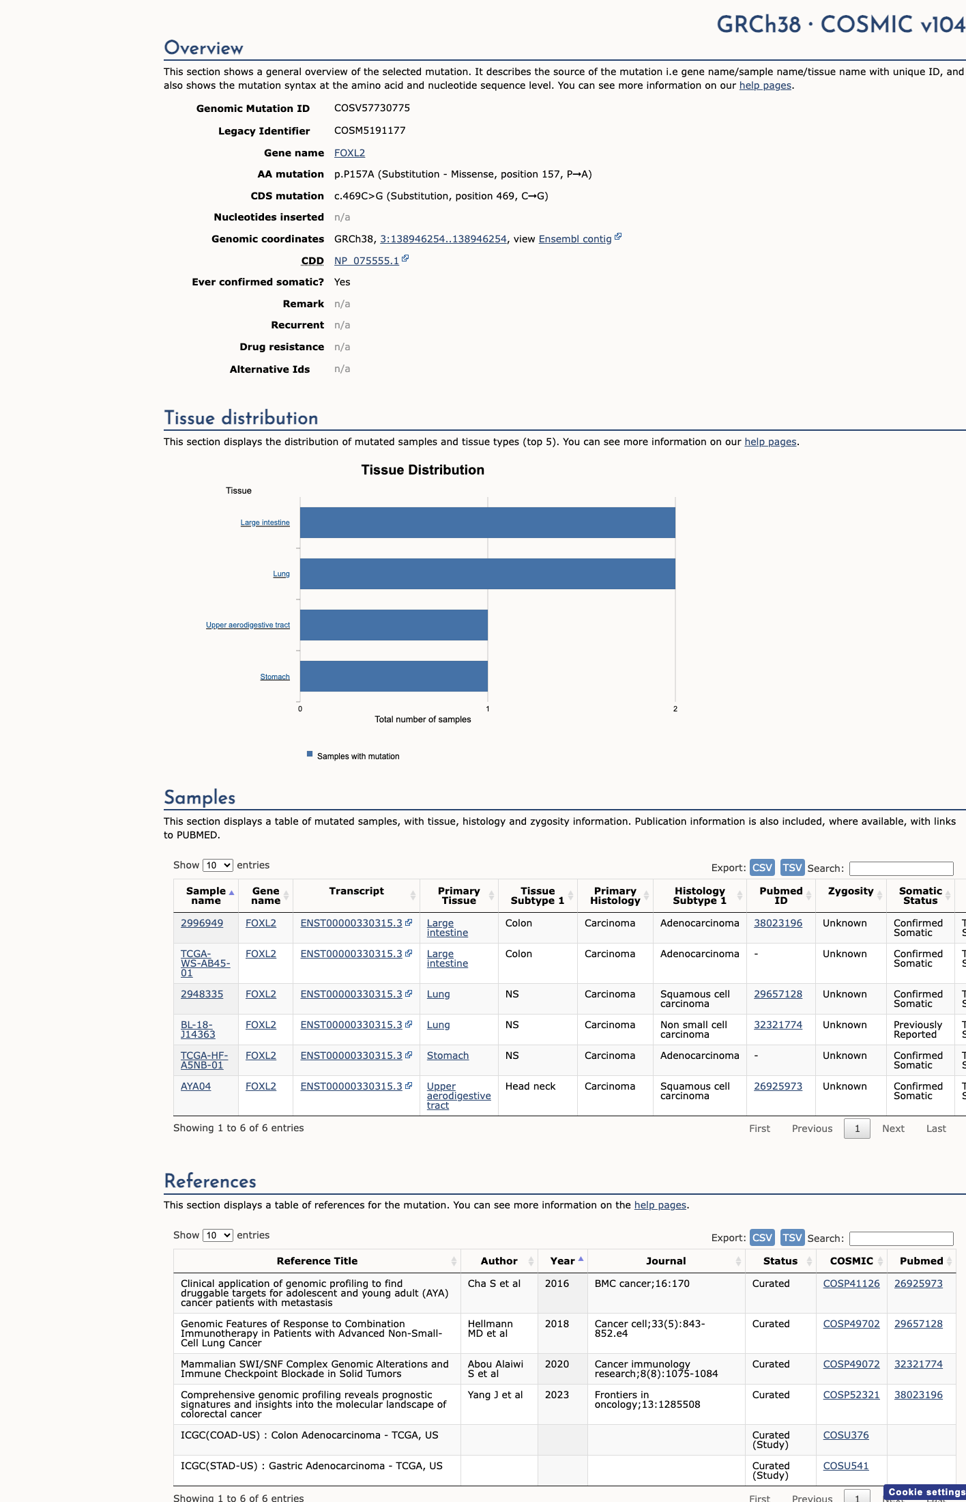Click sort arrows beside Tissue Subtype 1 header
The height and width of the screenshot is (1502, 966).
click(571, 895)
